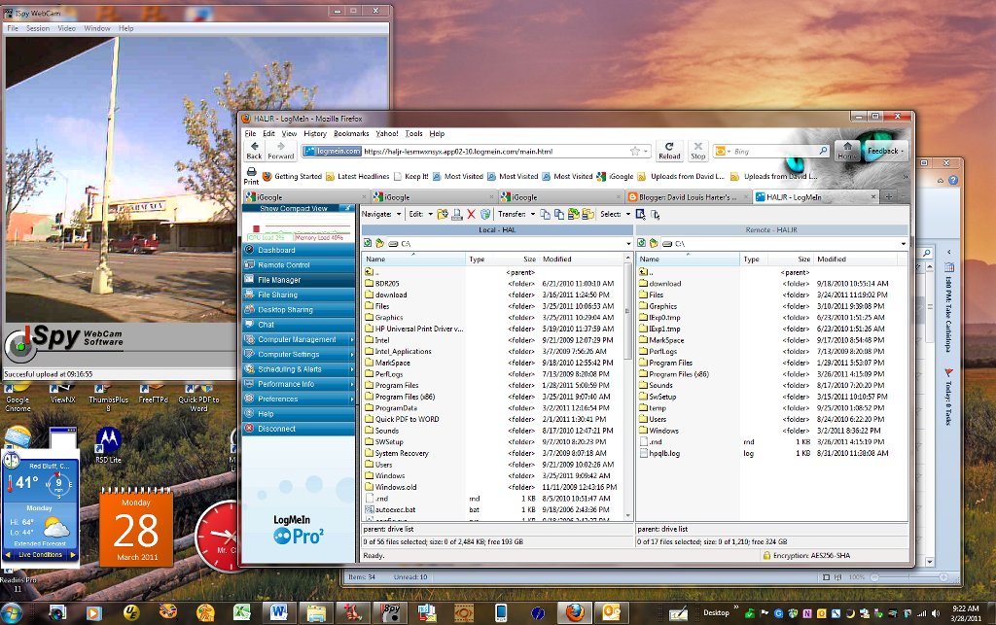Click the volume icon in system tray

(x=935, y=613)
